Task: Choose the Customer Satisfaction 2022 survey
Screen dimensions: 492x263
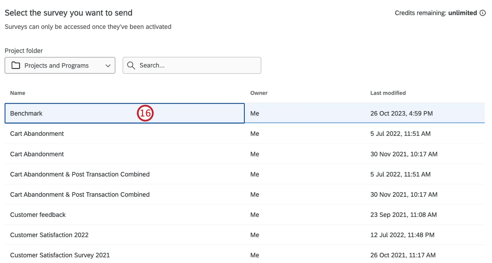Action: pos(49,235)
